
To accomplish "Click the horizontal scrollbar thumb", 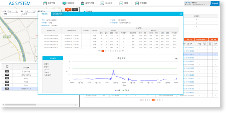I will (20, 105).
